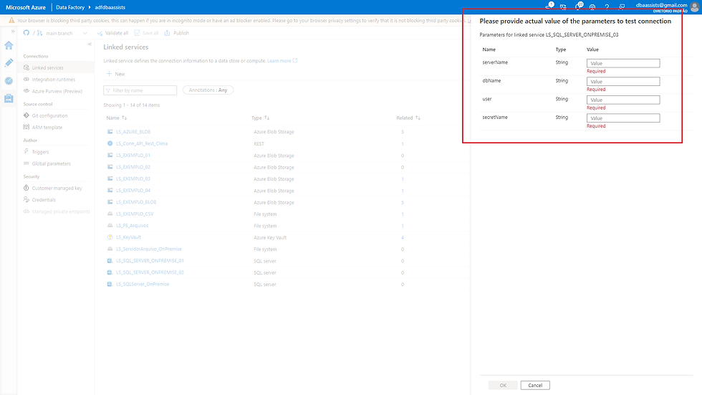Click the serverName value field

point(623,63)
